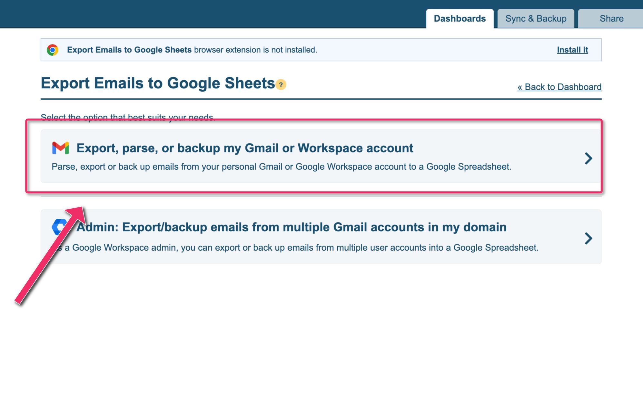Open the Sync & Backup tab
Image resolution: width=643 pixels, height=420 pixels.
point(536,19)
